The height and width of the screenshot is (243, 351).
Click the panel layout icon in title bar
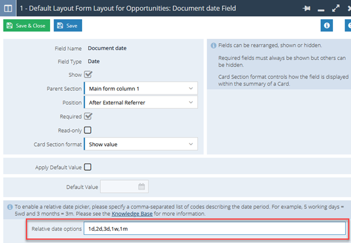pyautogui.click(x=8, y=8)
